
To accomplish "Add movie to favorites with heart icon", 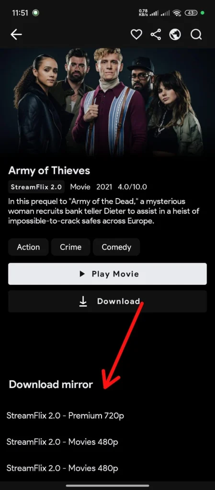I will tap(136, 34).
